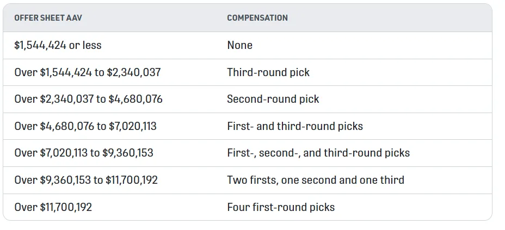Select 'Over $2,340,037 to $4,680,076' cell
Viewport: 505px width, 230px height.
[x=88, y=100]
